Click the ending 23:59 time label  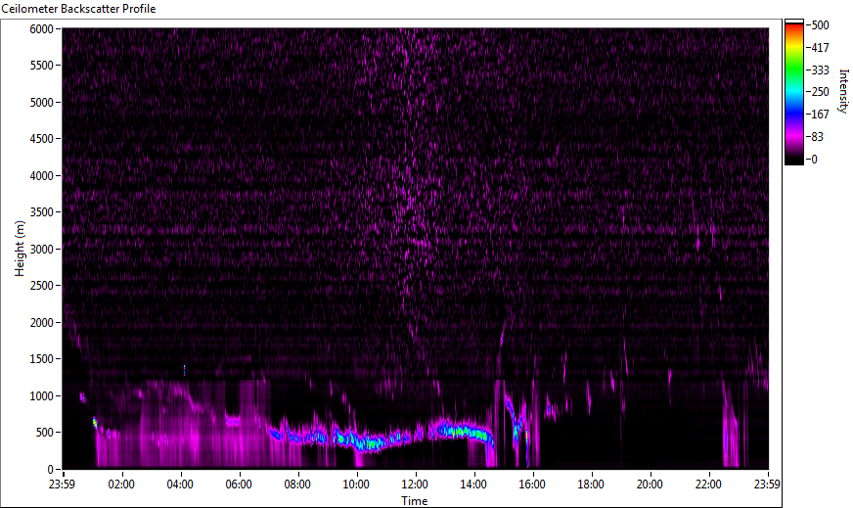click(767, 485)
